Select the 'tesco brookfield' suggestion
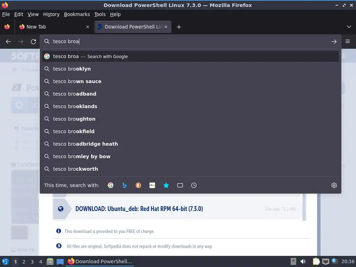The width and height of the screenshot is (356, 267). (x=191, y=131)
